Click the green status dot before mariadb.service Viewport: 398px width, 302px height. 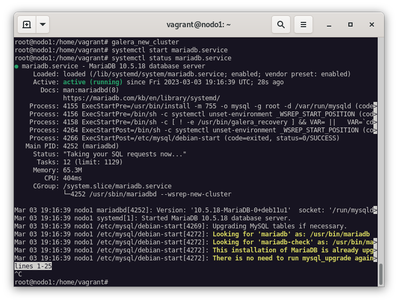point(17,66)
